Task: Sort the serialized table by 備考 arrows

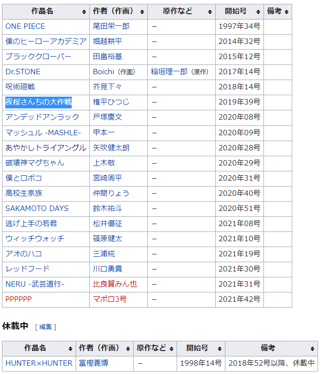Action: click(286, 12)
